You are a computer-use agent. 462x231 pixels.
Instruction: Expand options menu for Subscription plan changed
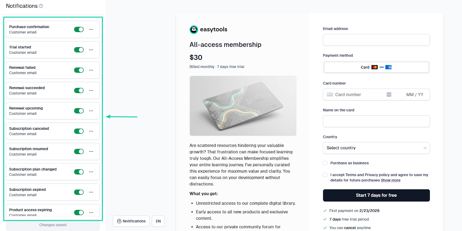pyautogui.click(x=91, y=172)
